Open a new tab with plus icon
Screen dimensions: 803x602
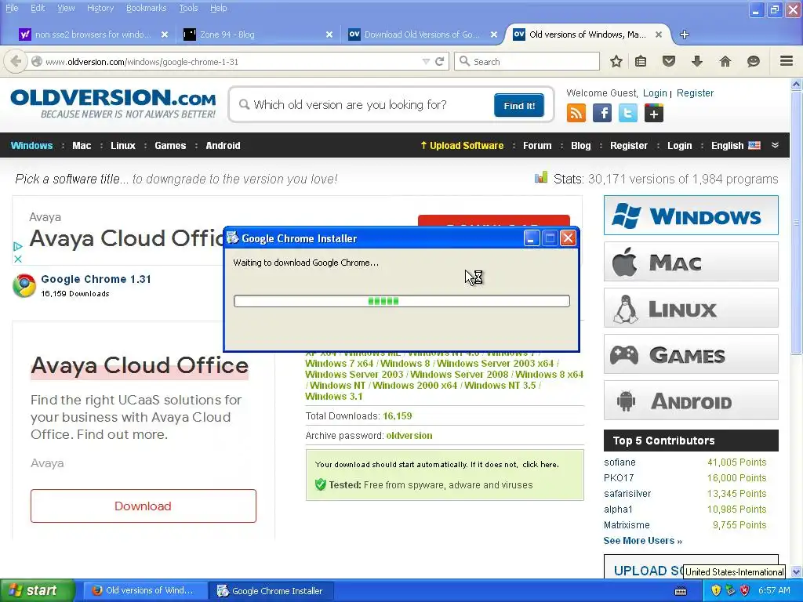click(684, 34)
